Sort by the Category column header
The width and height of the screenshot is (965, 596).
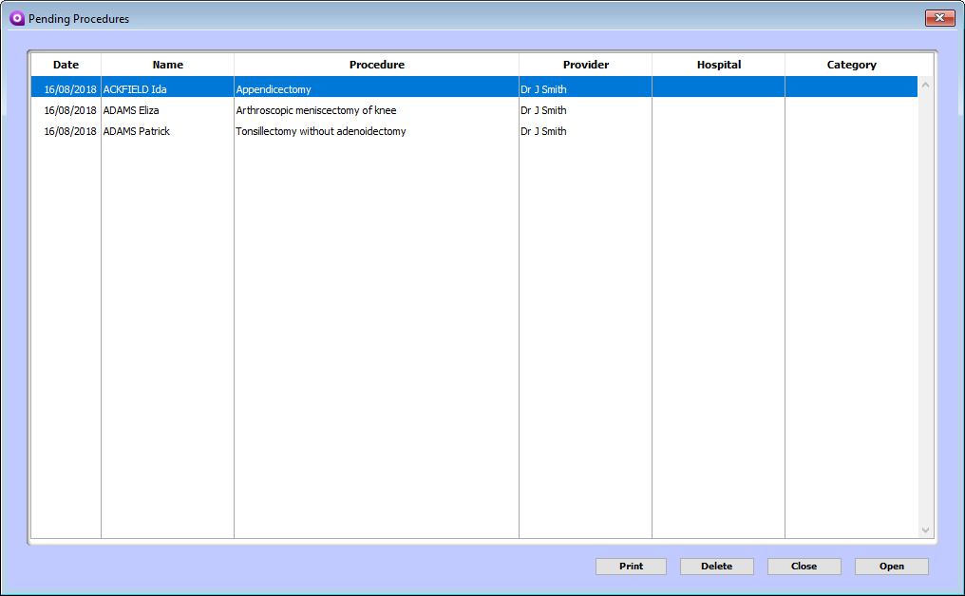851,64
